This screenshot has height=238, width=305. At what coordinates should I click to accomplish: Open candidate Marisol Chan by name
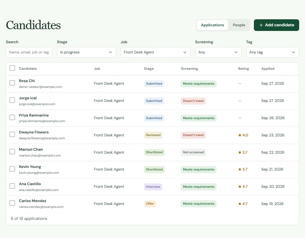31,150
